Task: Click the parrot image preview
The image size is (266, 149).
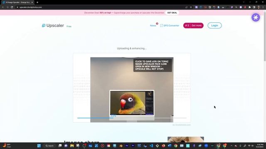Action: [x=132, y=103]
